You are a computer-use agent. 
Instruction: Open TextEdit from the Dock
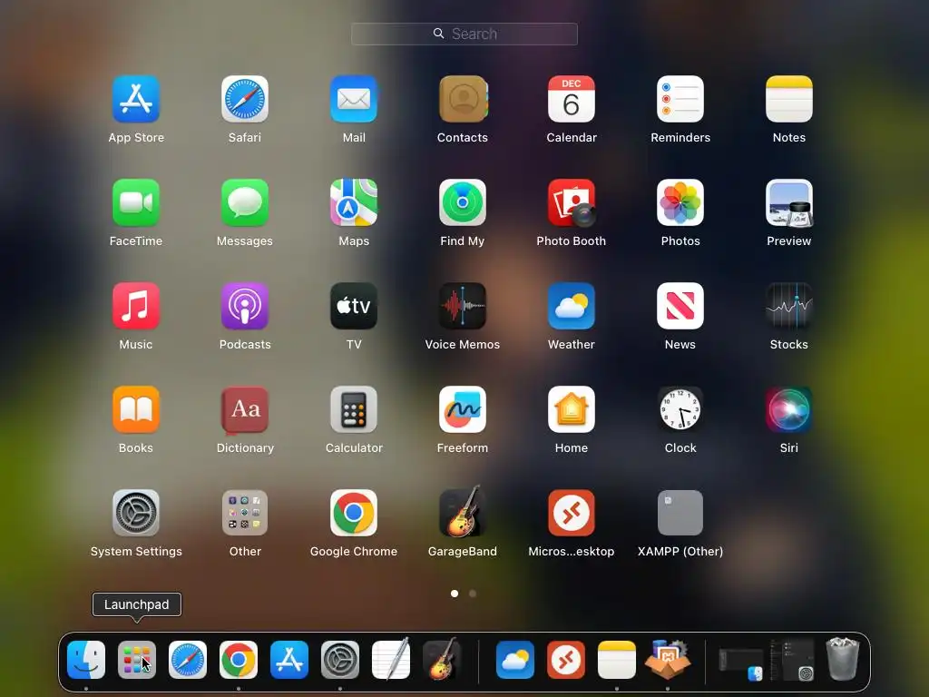coord(391,659)
